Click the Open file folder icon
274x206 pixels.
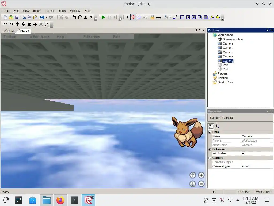tap(11, 17)
